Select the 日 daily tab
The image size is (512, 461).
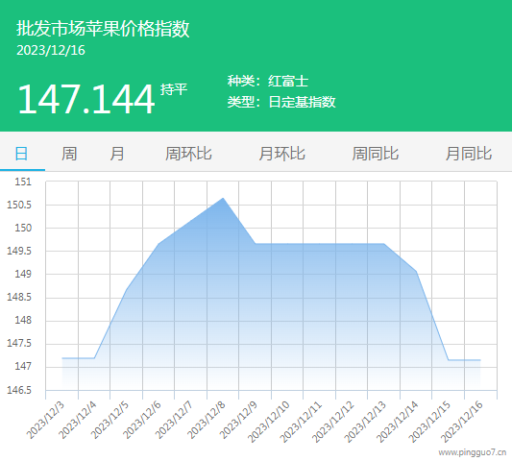tap(21, 154)
